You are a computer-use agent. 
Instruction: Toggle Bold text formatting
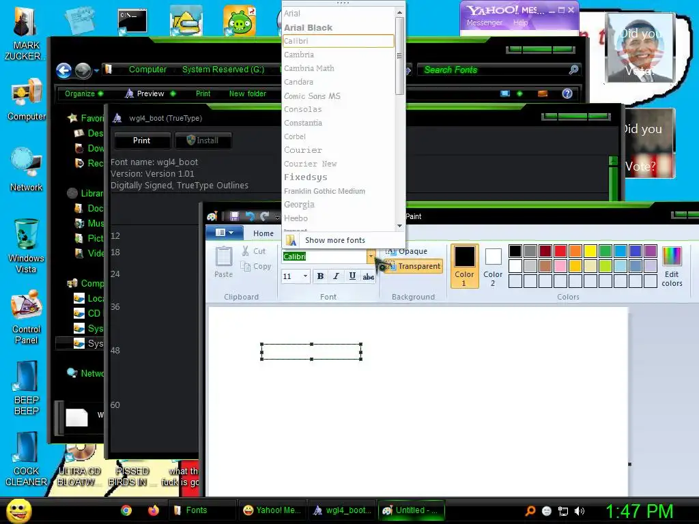(320, 276)
